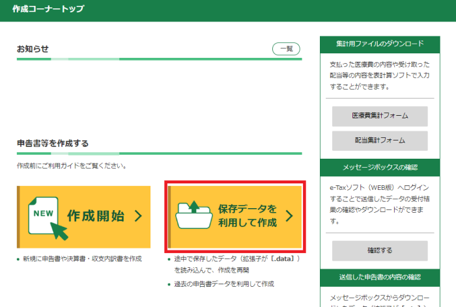Click the 新規に申告書や決算書 bullet text

[x=83, y=259]
